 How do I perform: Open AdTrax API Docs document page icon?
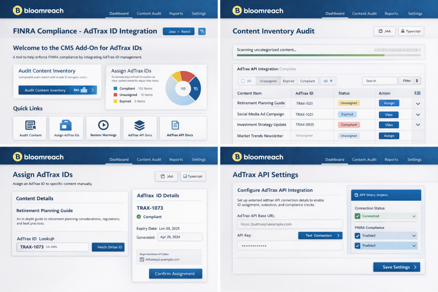coord(175,125)
